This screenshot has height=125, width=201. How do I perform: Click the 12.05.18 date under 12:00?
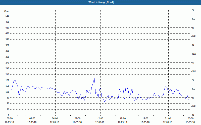(100, 122)
